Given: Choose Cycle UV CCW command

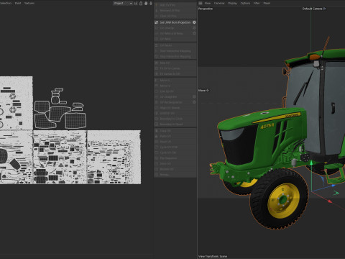Looking at the screenshot, I should coord(175,147).
